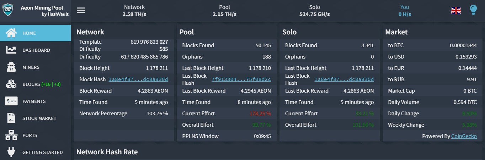The width and height of the screenshot is (485, 160).
Task: Click the Stock Market document icon
Action: coord(11,118)
